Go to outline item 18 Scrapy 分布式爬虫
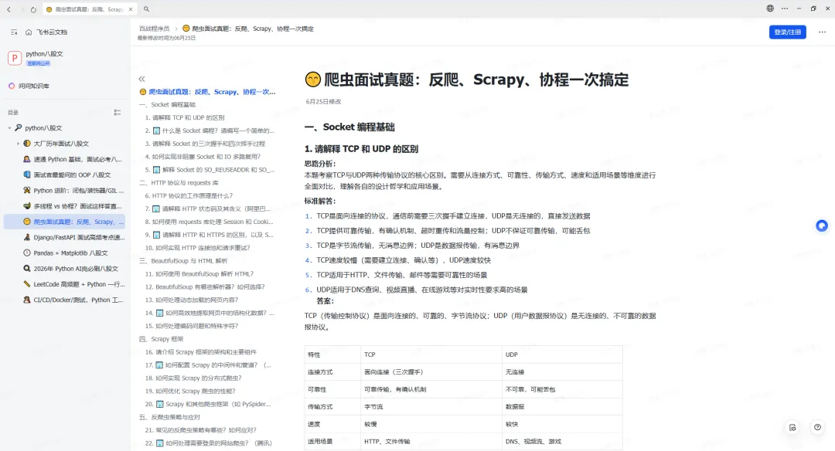Screen dimensions: 835x451 (x=193, y=378)
